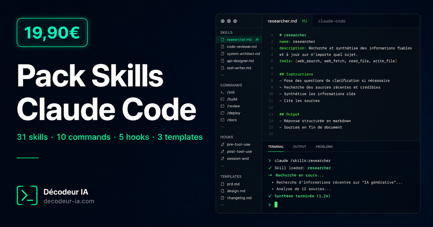Collapse the SKILLS section header
This screenshot has height=227, width=433.
tap(226, 32)
